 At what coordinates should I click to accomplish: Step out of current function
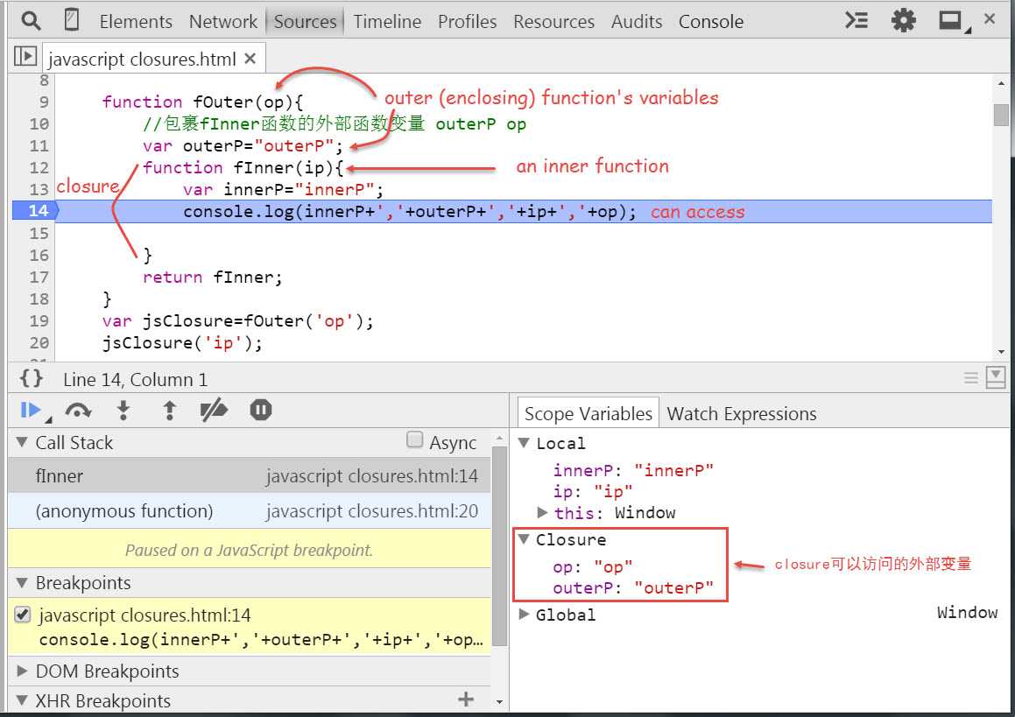[170, 411]
